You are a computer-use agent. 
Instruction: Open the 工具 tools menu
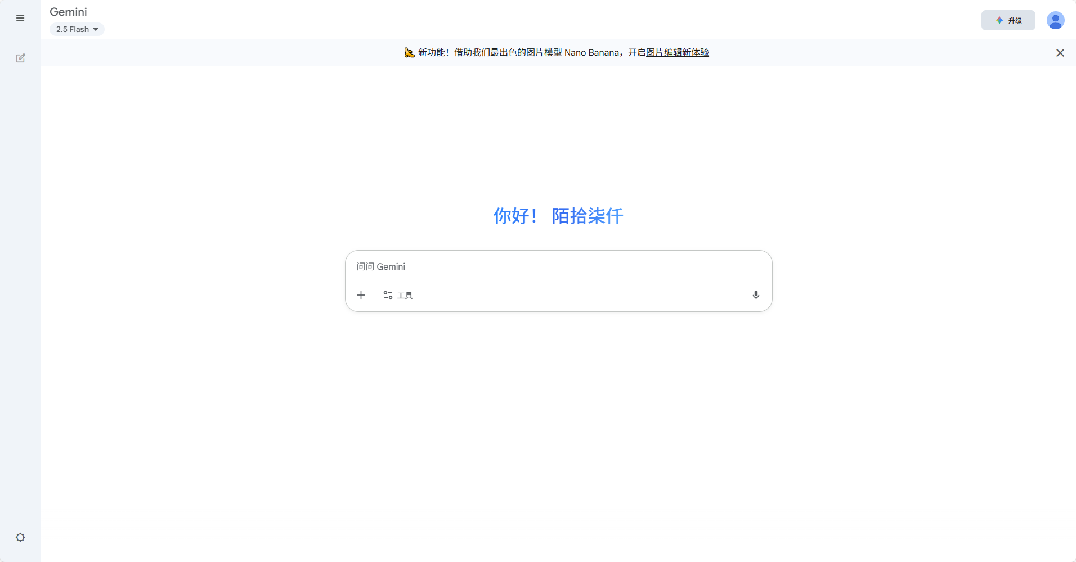point(405,296)
